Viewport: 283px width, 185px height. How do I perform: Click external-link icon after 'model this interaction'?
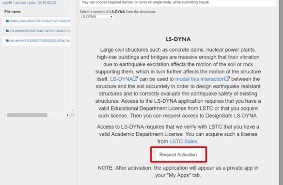click(x=227, y=79)
